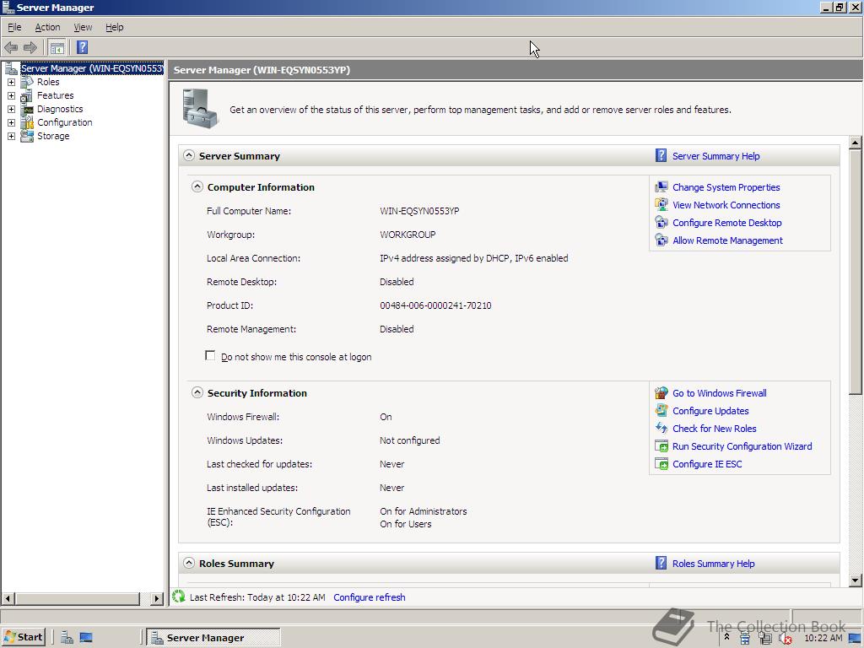Click the Server Manager taskbar button

213,638
